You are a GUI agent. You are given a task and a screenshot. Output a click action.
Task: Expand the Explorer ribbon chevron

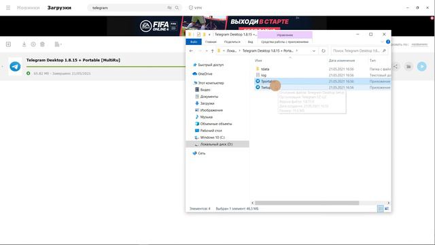click(x=382, y=42)
